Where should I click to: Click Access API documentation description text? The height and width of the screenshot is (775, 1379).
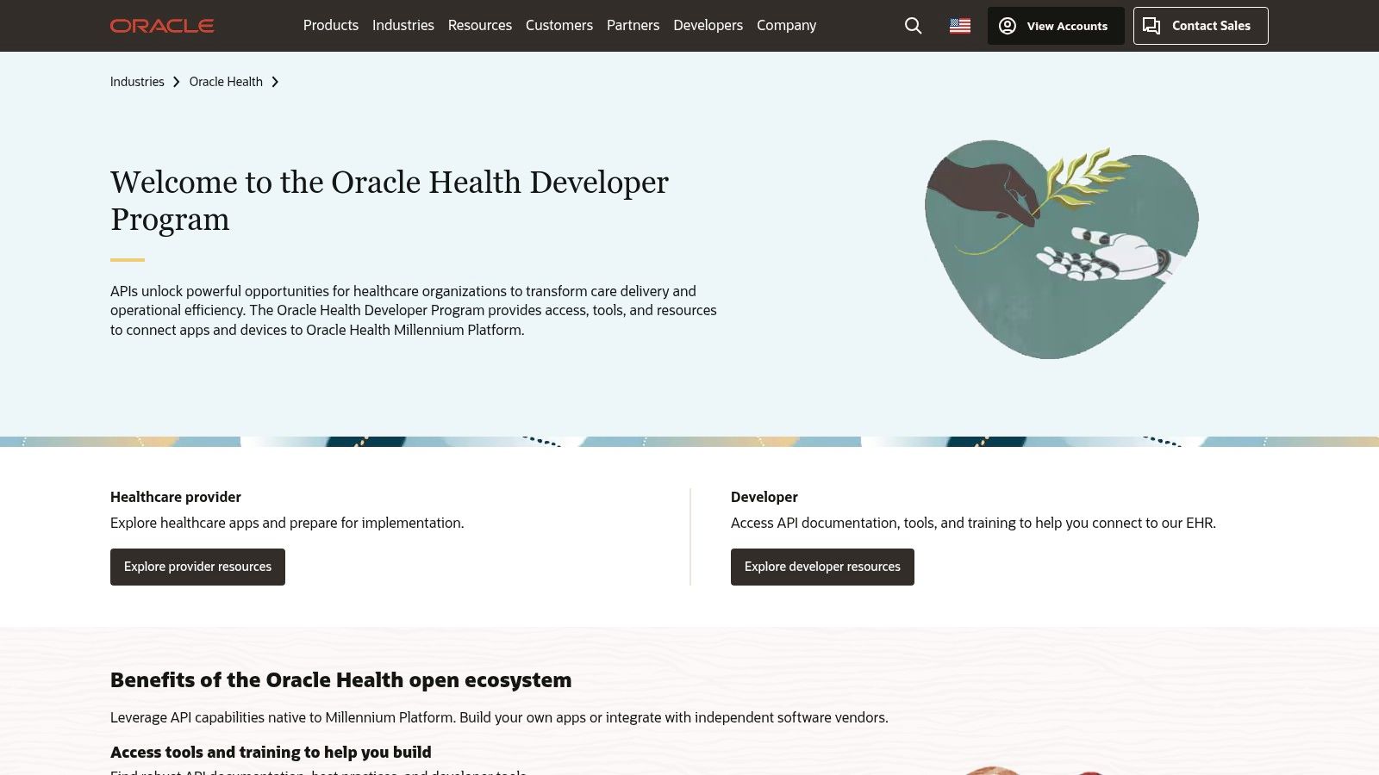(x=973, y=523)
